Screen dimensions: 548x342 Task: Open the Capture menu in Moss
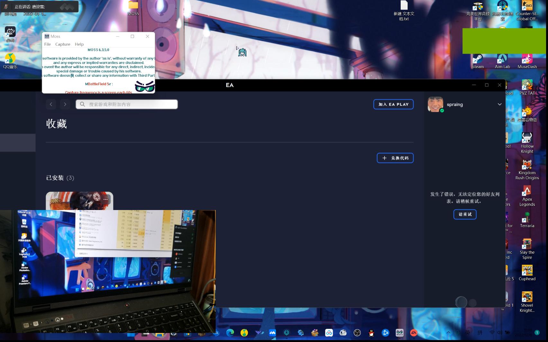(x=63, y=44)
